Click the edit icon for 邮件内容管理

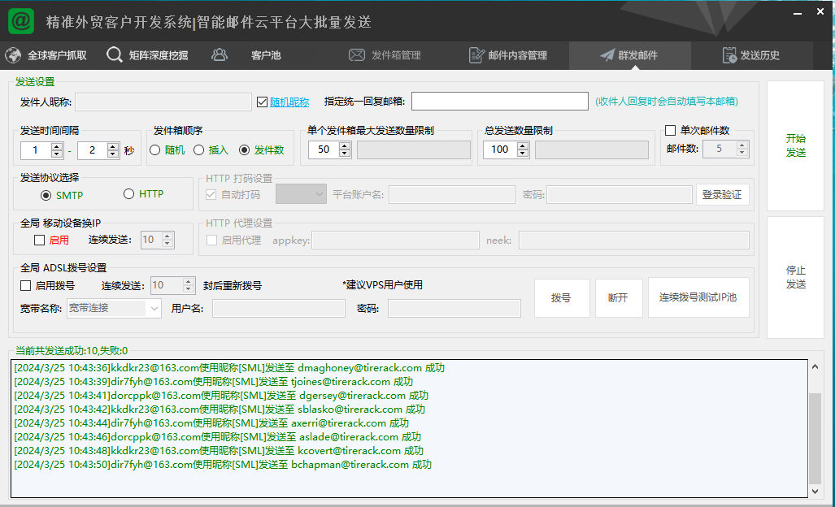pos(476,55)
